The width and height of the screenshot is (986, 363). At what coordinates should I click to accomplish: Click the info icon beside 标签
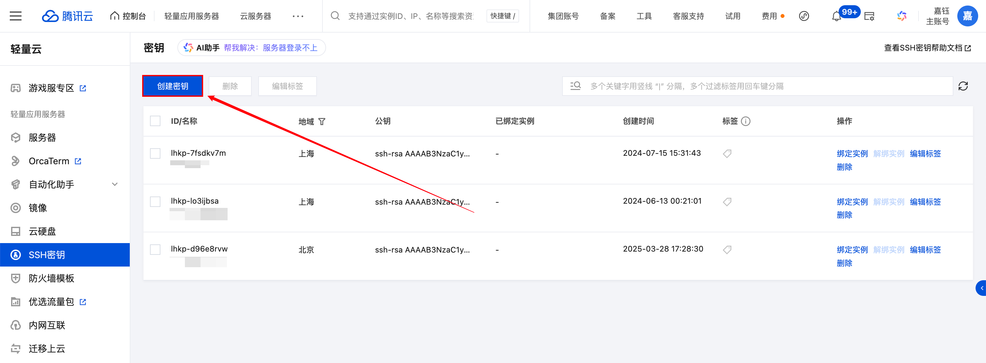coord(746,121)
